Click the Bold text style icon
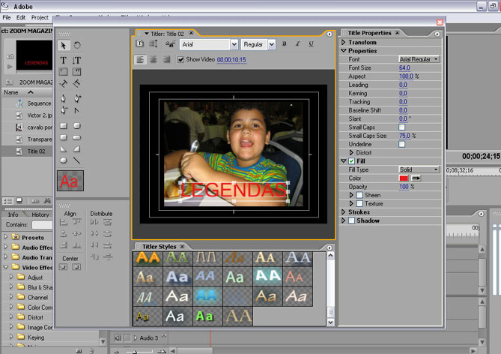501x354 pixels. click(285, 45)
